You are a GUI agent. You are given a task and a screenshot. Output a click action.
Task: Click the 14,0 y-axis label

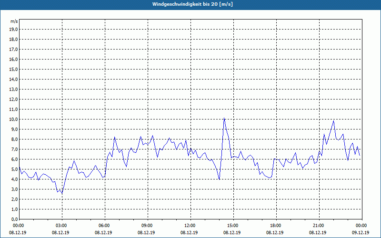click(x=14, y=79)
